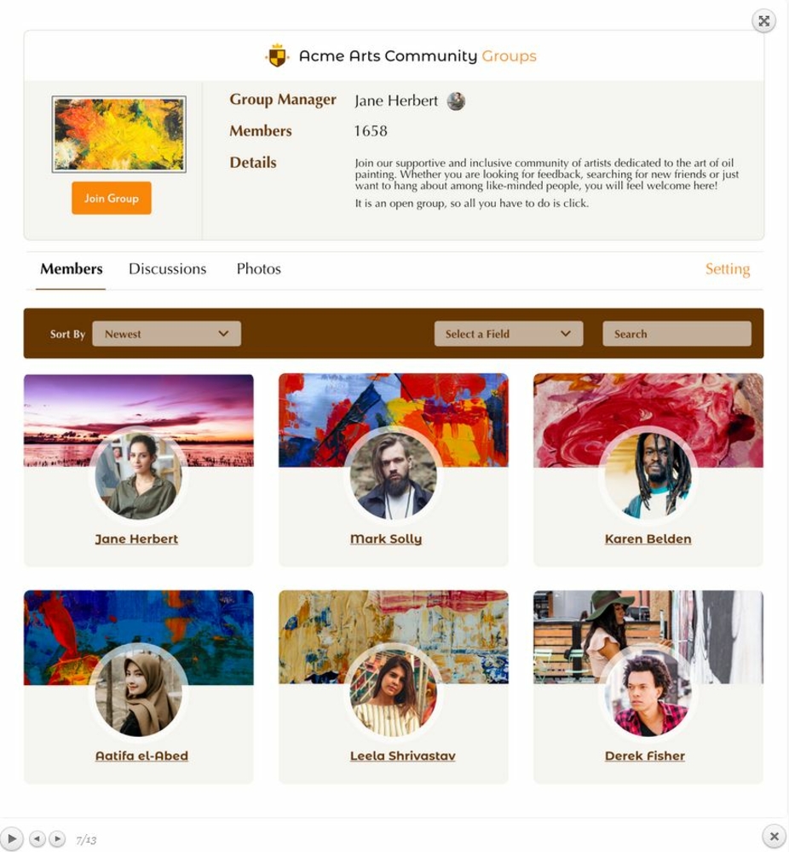Switch to the Discussions tab
The height and width of the screenshot is (852, 789).
(x=167, y=269)
